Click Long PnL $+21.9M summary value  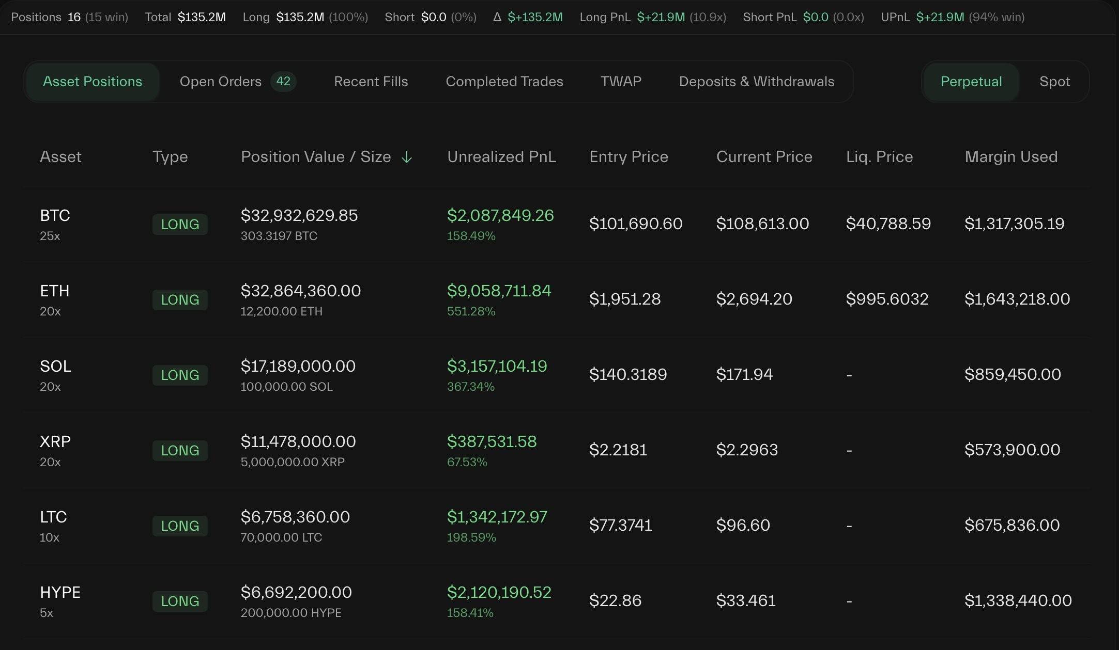(x=661, y=17)
